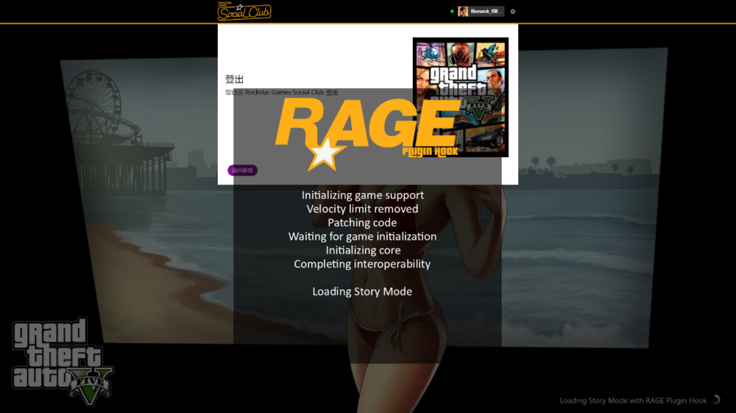Open the settings gear in top bar
Viewport: 736px width, 413px height.
point(513,12)
